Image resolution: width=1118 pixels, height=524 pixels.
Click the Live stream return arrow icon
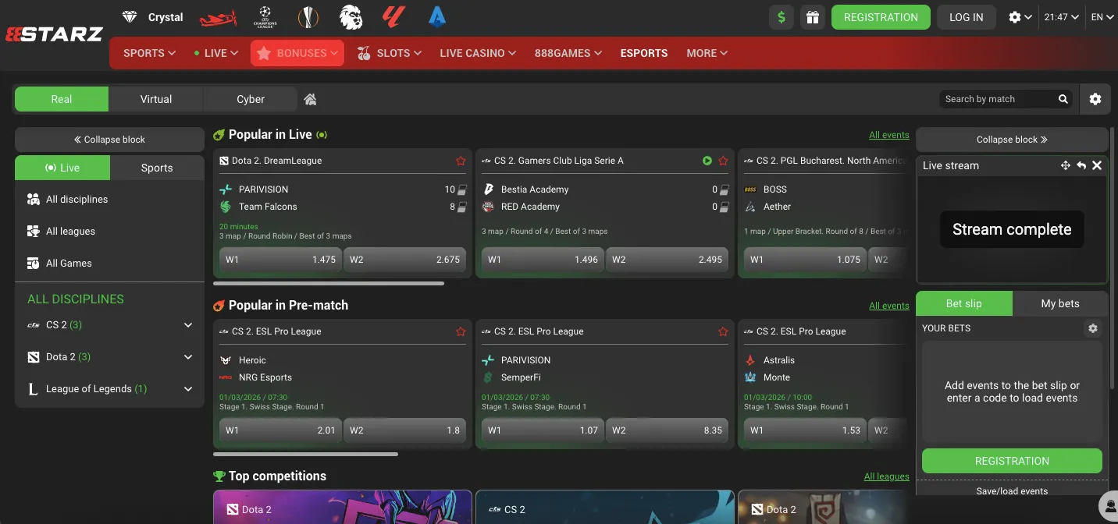1081,165
